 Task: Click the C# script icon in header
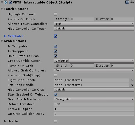point(6,2)
